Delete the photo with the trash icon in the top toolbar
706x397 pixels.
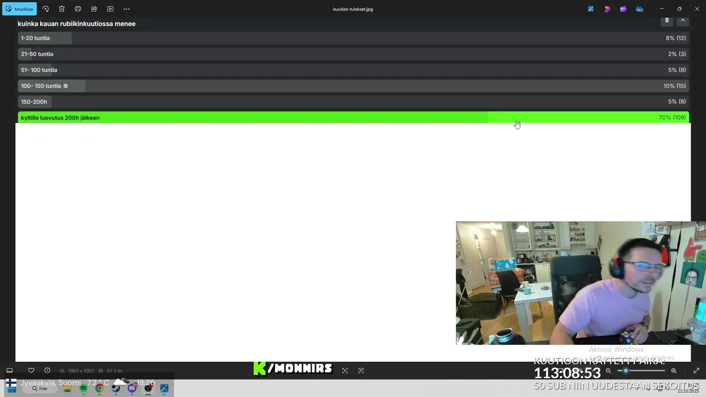click(x=62, y=9)
